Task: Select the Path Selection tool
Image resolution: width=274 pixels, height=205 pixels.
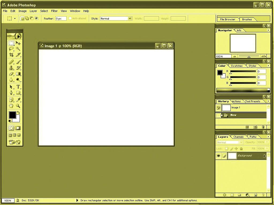Action: click(x=11, y=87)
